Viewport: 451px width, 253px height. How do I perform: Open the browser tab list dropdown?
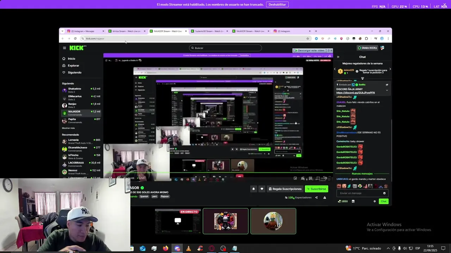pos(63,31)
